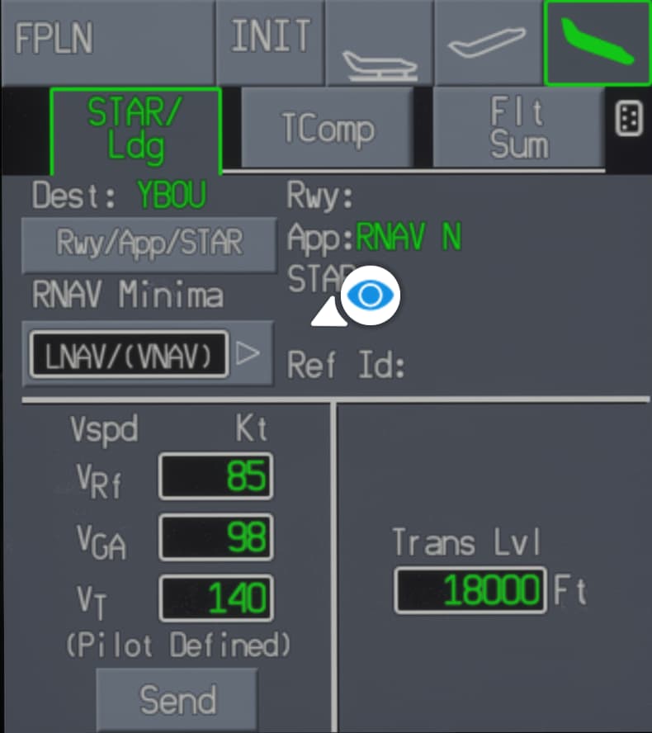This screenshot has width=652, height=733.
Task: Switch to the TComp tab
Action: (x=328, y=129)
